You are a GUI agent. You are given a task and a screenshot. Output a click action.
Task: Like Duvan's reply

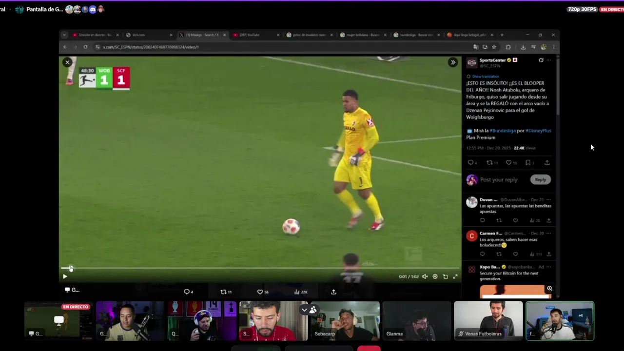point(515,220)
